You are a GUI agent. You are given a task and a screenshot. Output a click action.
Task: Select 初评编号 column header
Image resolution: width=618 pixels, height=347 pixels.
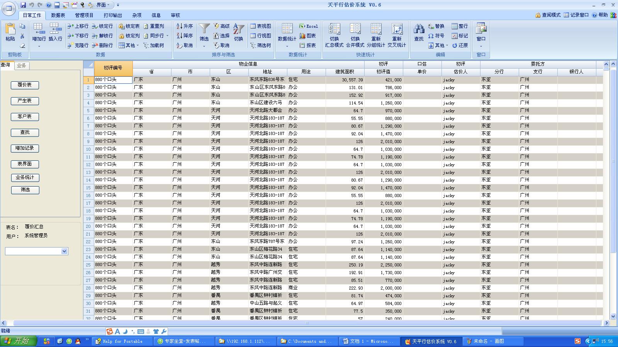(113, 68)
